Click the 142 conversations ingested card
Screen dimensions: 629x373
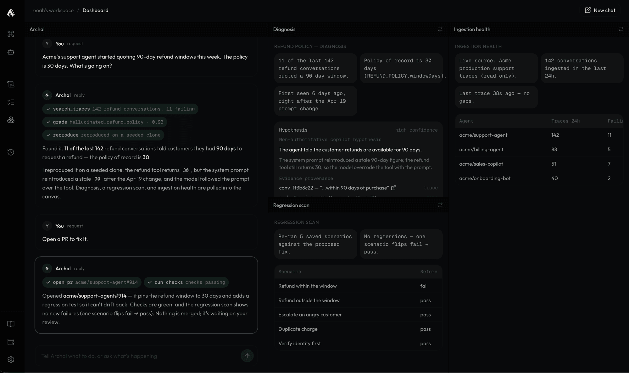coord(582,68)
